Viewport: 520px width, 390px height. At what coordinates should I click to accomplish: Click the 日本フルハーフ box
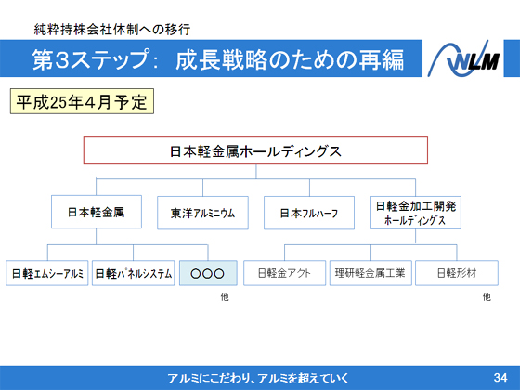tap(309, 213)
